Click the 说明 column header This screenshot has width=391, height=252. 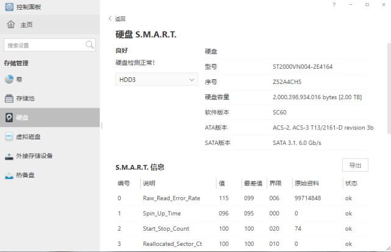pyautogui.click(x=149, y=183)
